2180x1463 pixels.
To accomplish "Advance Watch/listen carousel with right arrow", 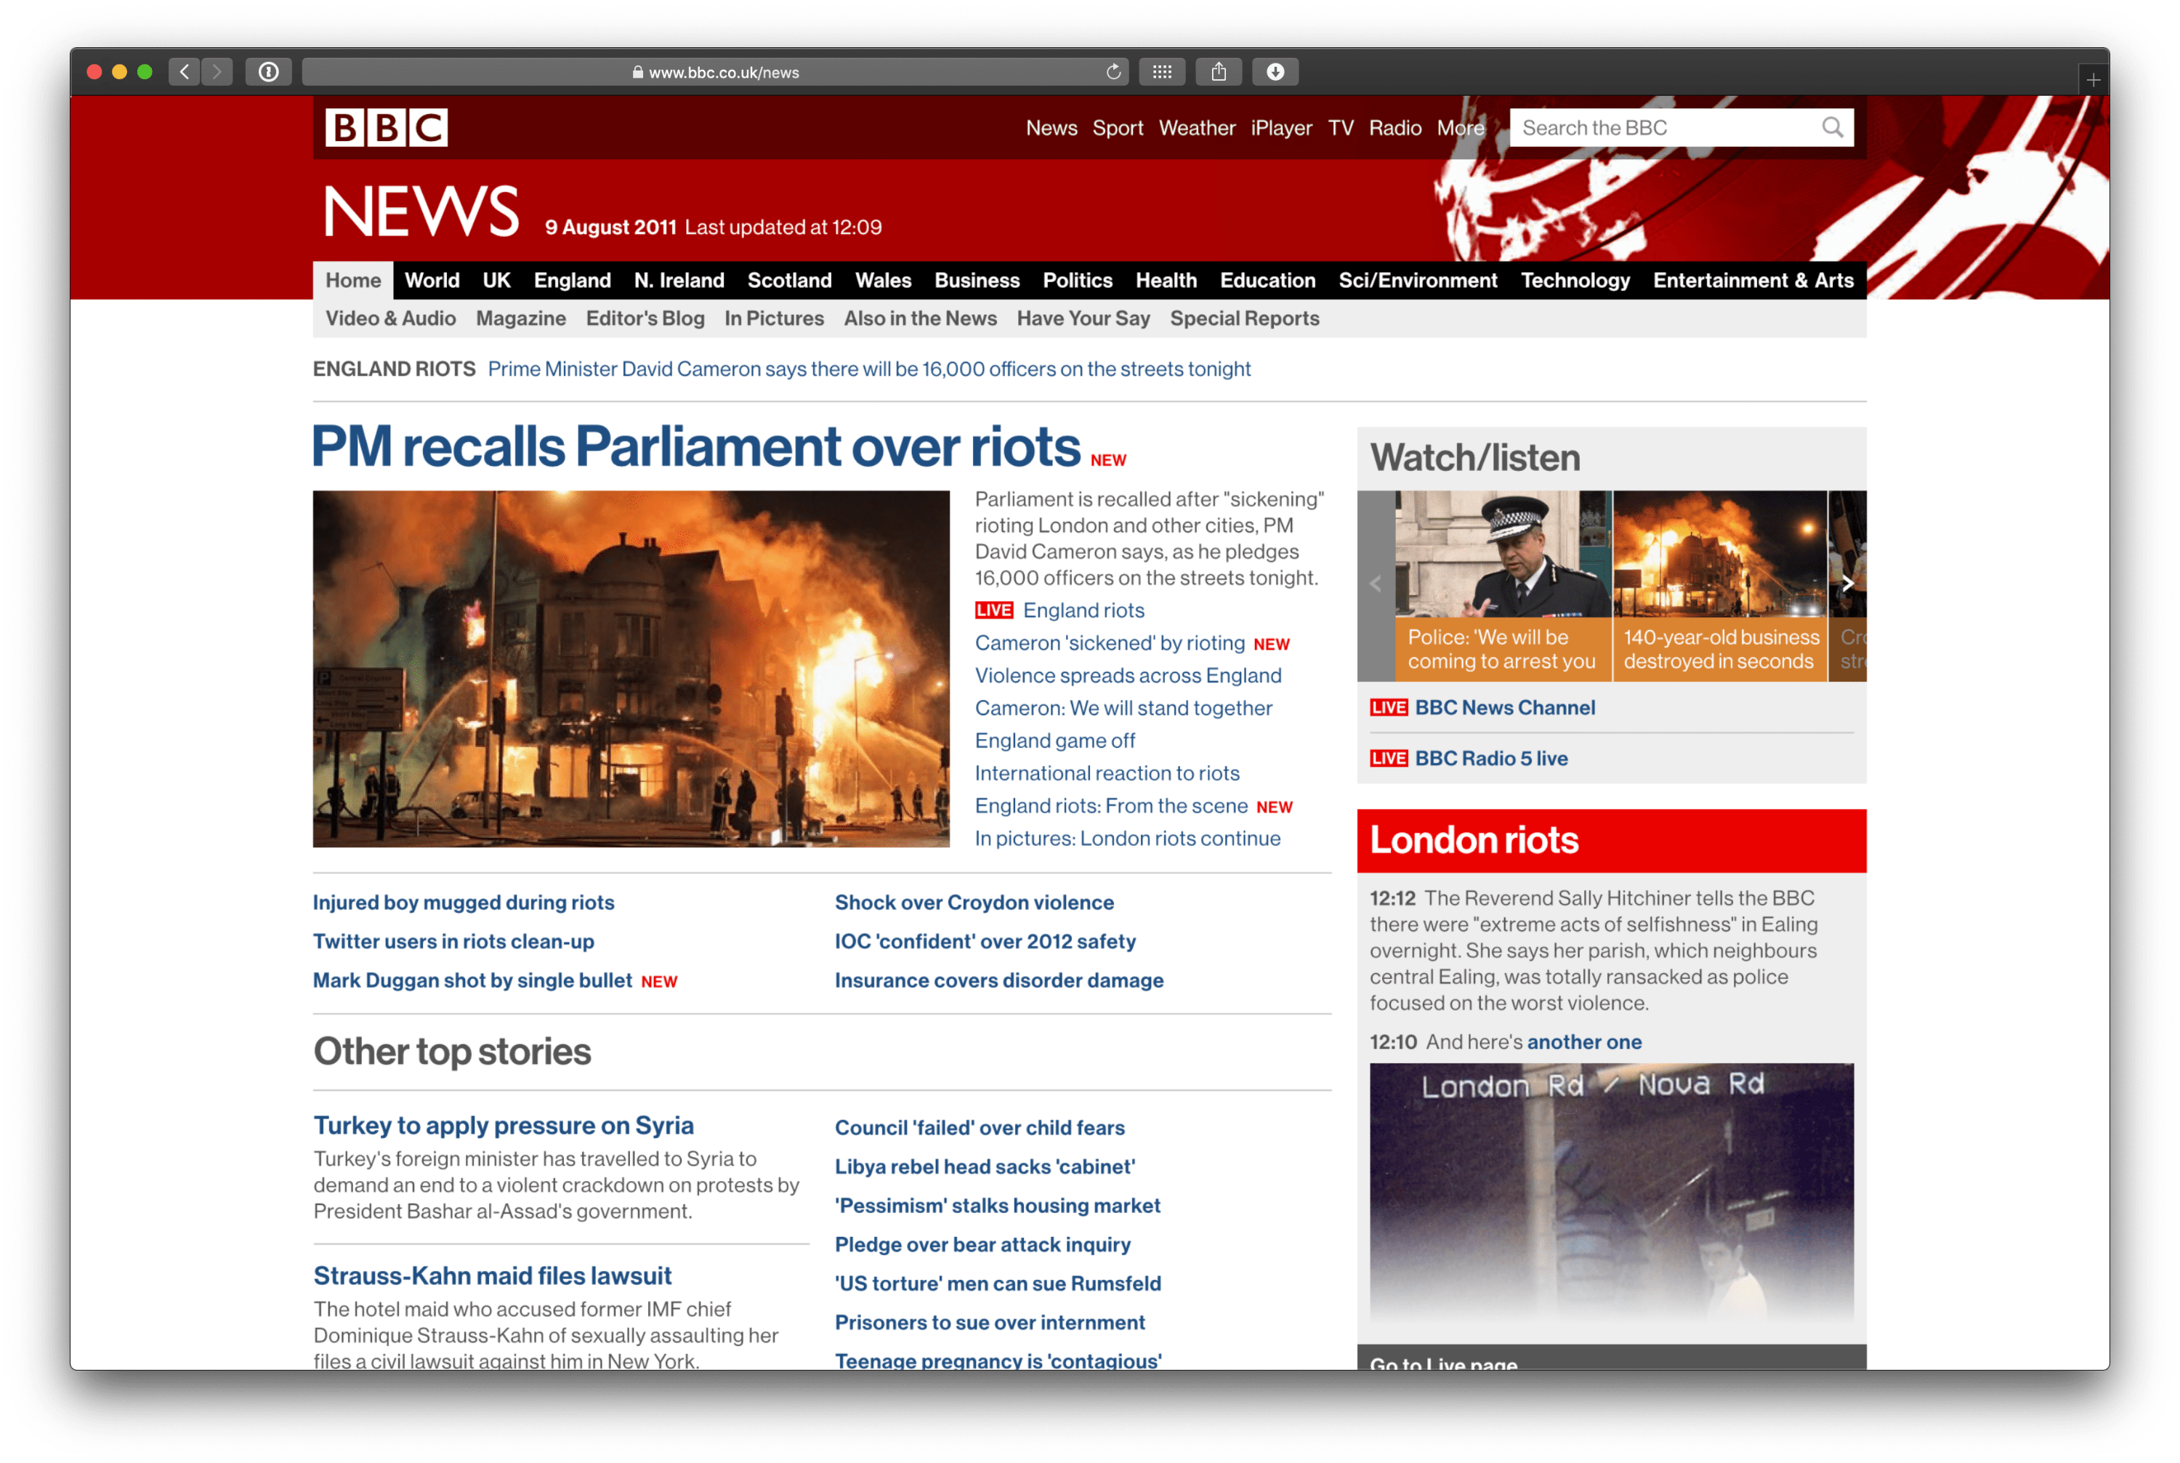I will click(x=1847, y=584).
